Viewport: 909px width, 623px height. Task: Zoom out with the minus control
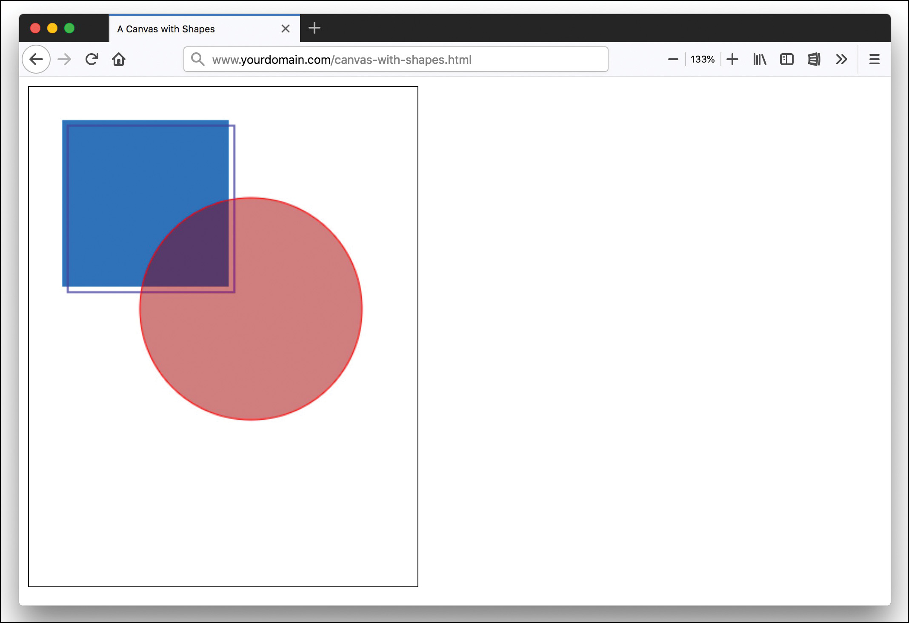click(x=673, y=59)
